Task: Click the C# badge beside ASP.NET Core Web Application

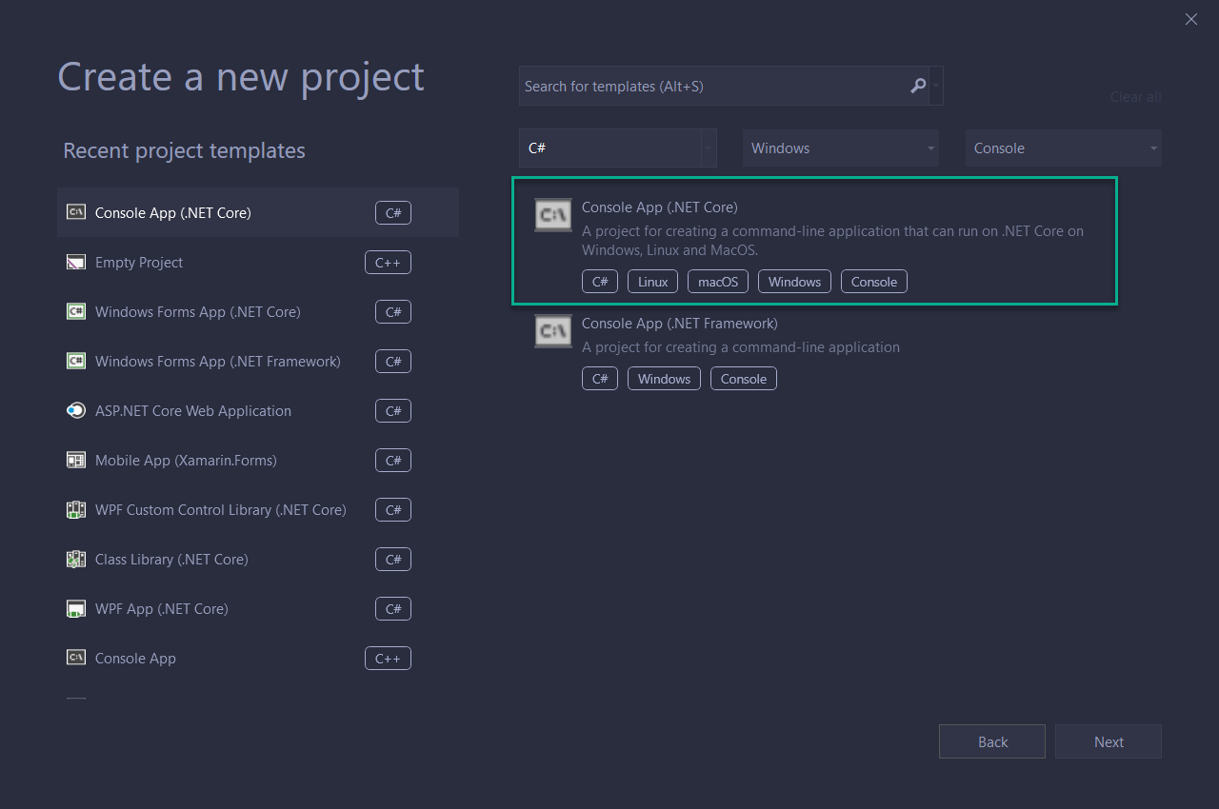Action: [393, 410]
